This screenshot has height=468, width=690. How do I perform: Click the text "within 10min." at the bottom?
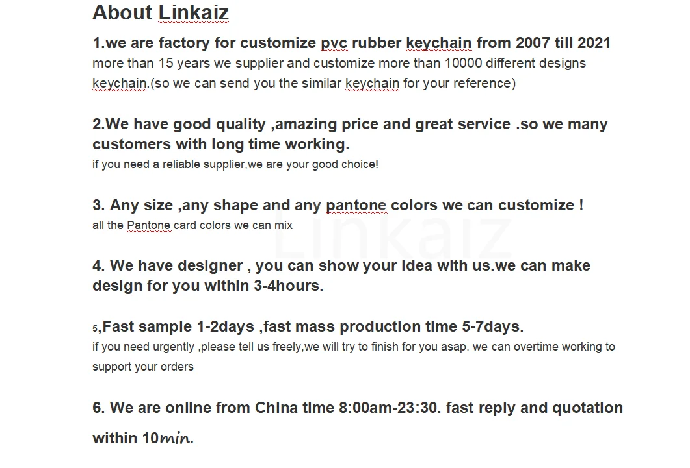[143, 439]
